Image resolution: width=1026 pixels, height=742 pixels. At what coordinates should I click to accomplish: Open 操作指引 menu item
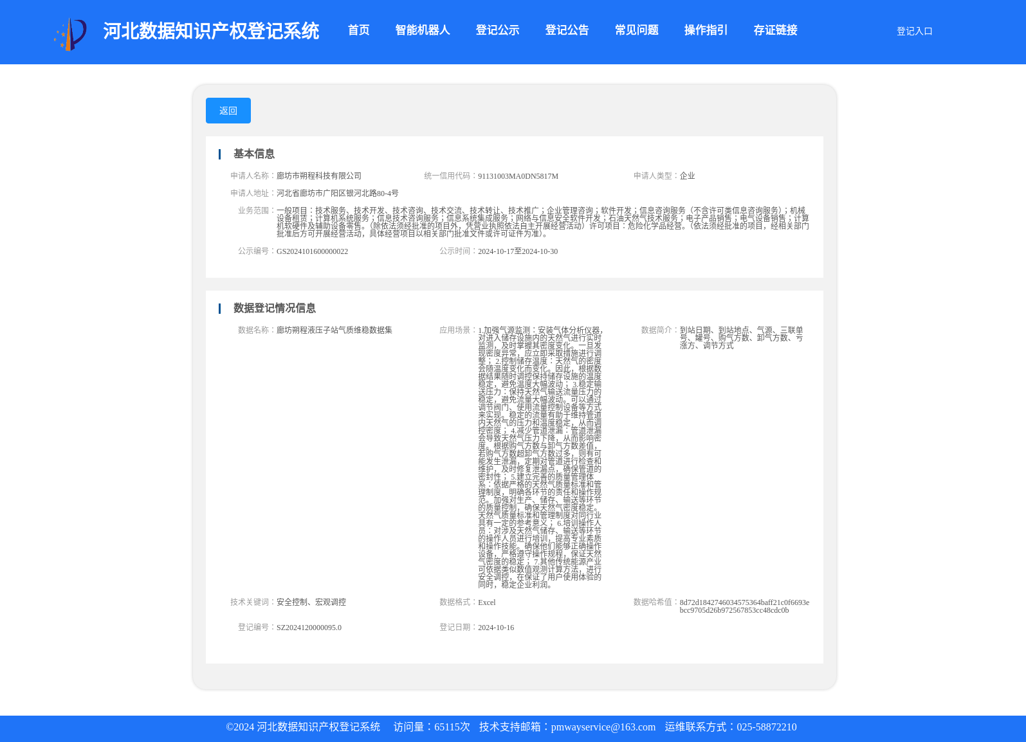coord(706,30)
